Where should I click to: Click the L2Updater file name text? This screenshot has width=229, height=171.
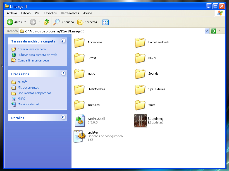click(155, 119)
